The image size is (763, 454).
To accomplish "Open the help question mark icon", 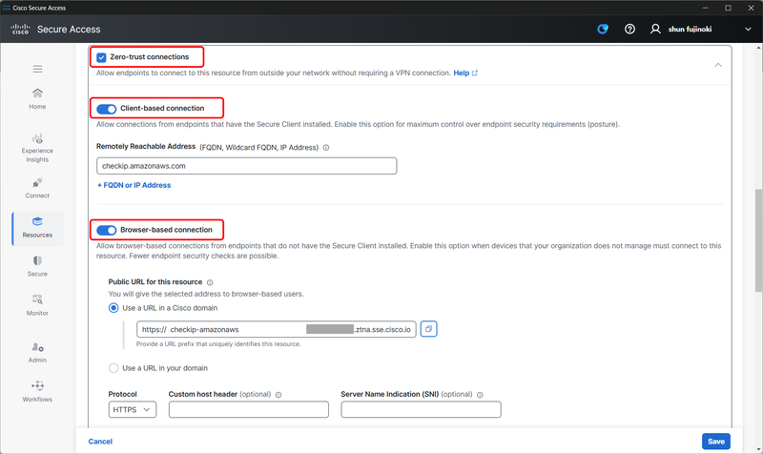I will click(x=629, y=30).
